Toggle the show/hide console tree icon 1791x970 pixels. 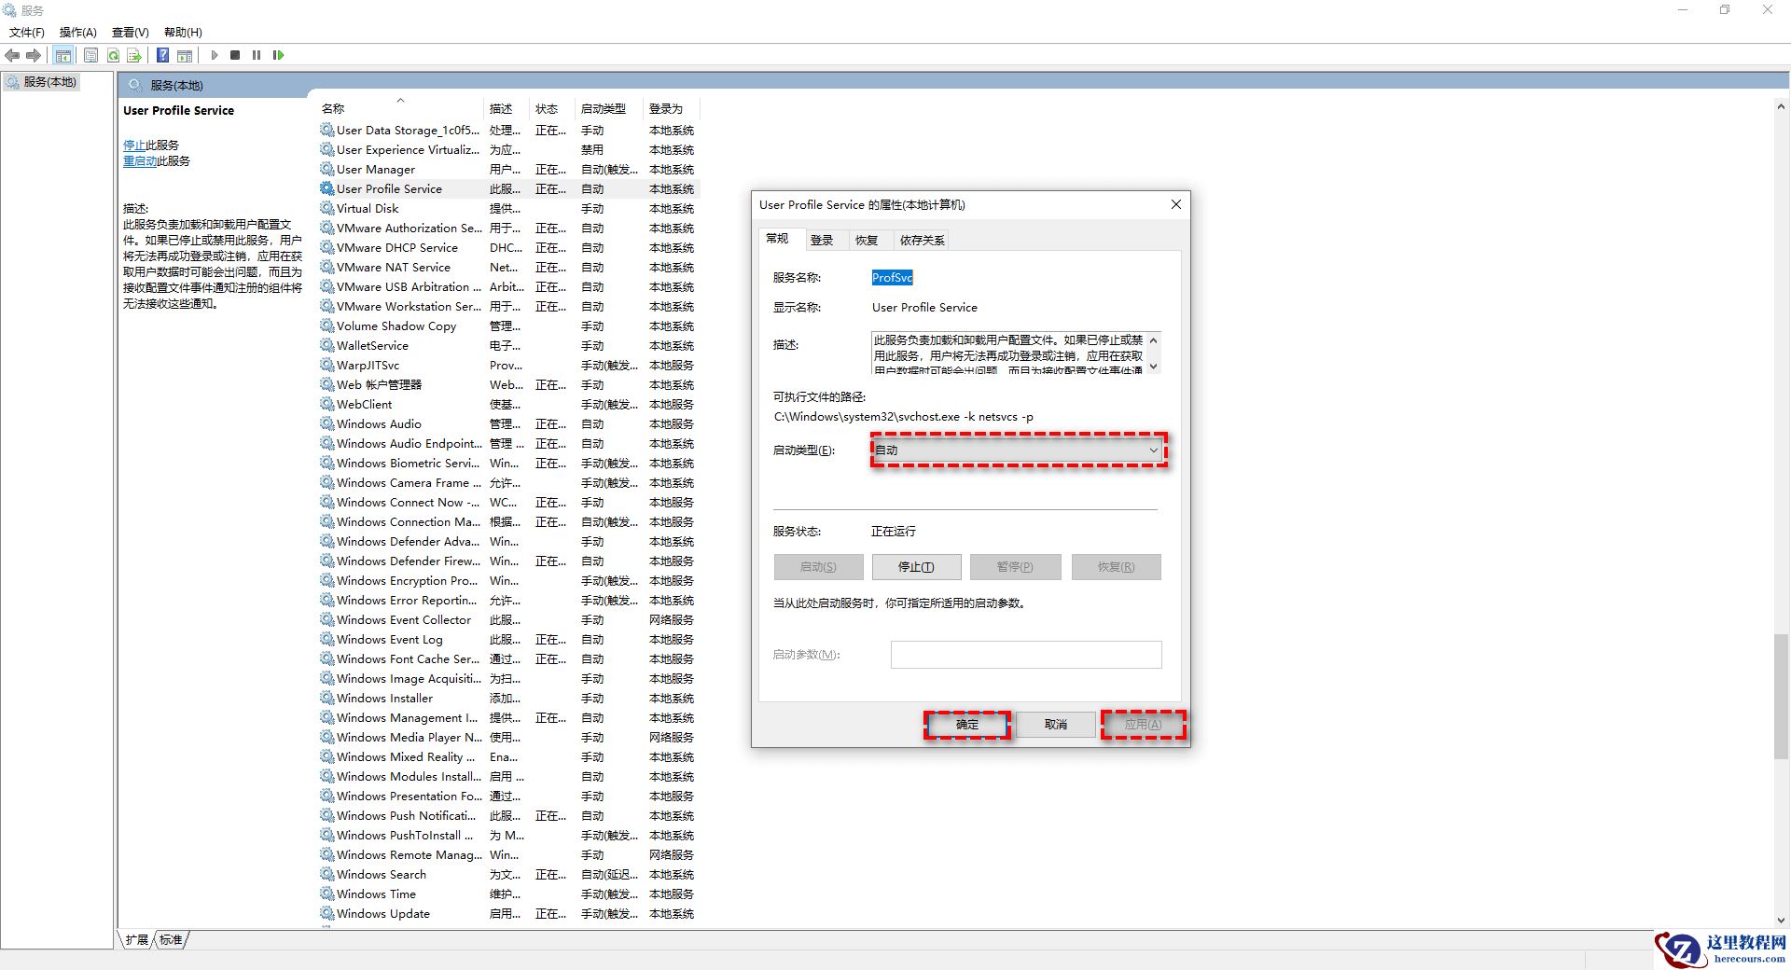63,56
